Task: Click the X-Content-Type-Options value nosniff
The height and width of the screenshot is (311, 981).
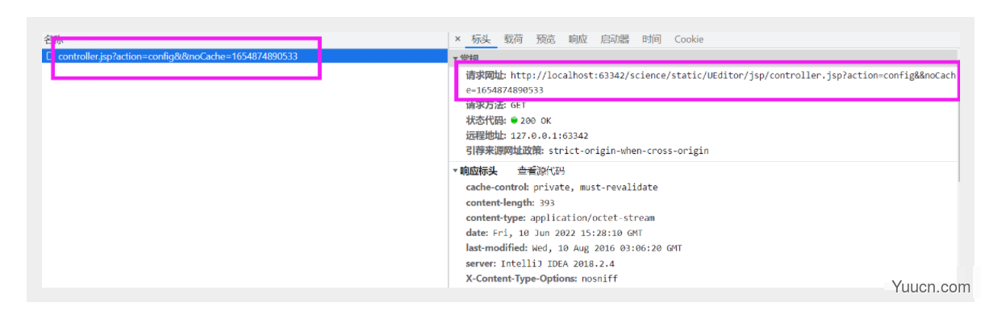Action: [599, 279]
